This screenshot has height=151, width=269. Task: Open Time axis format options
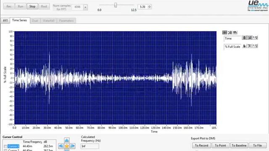coord(255,38)
